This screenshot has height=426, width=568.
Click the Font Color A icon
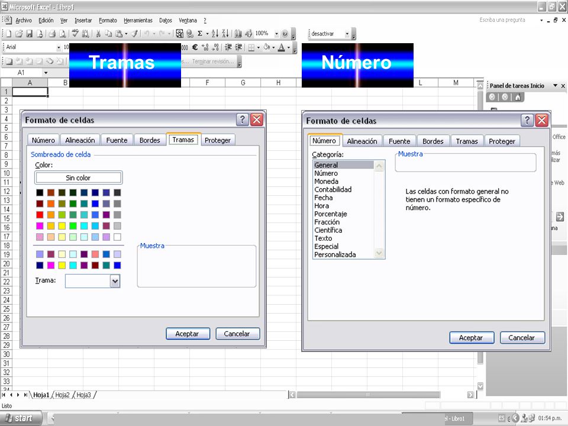coord(282,47)
